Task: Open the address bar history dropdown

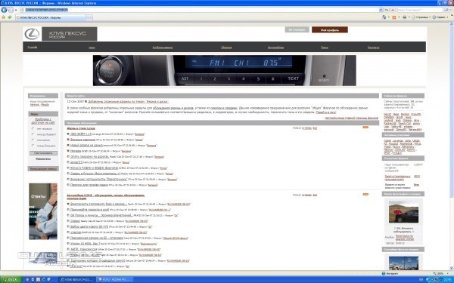Action: coord(381,10)
